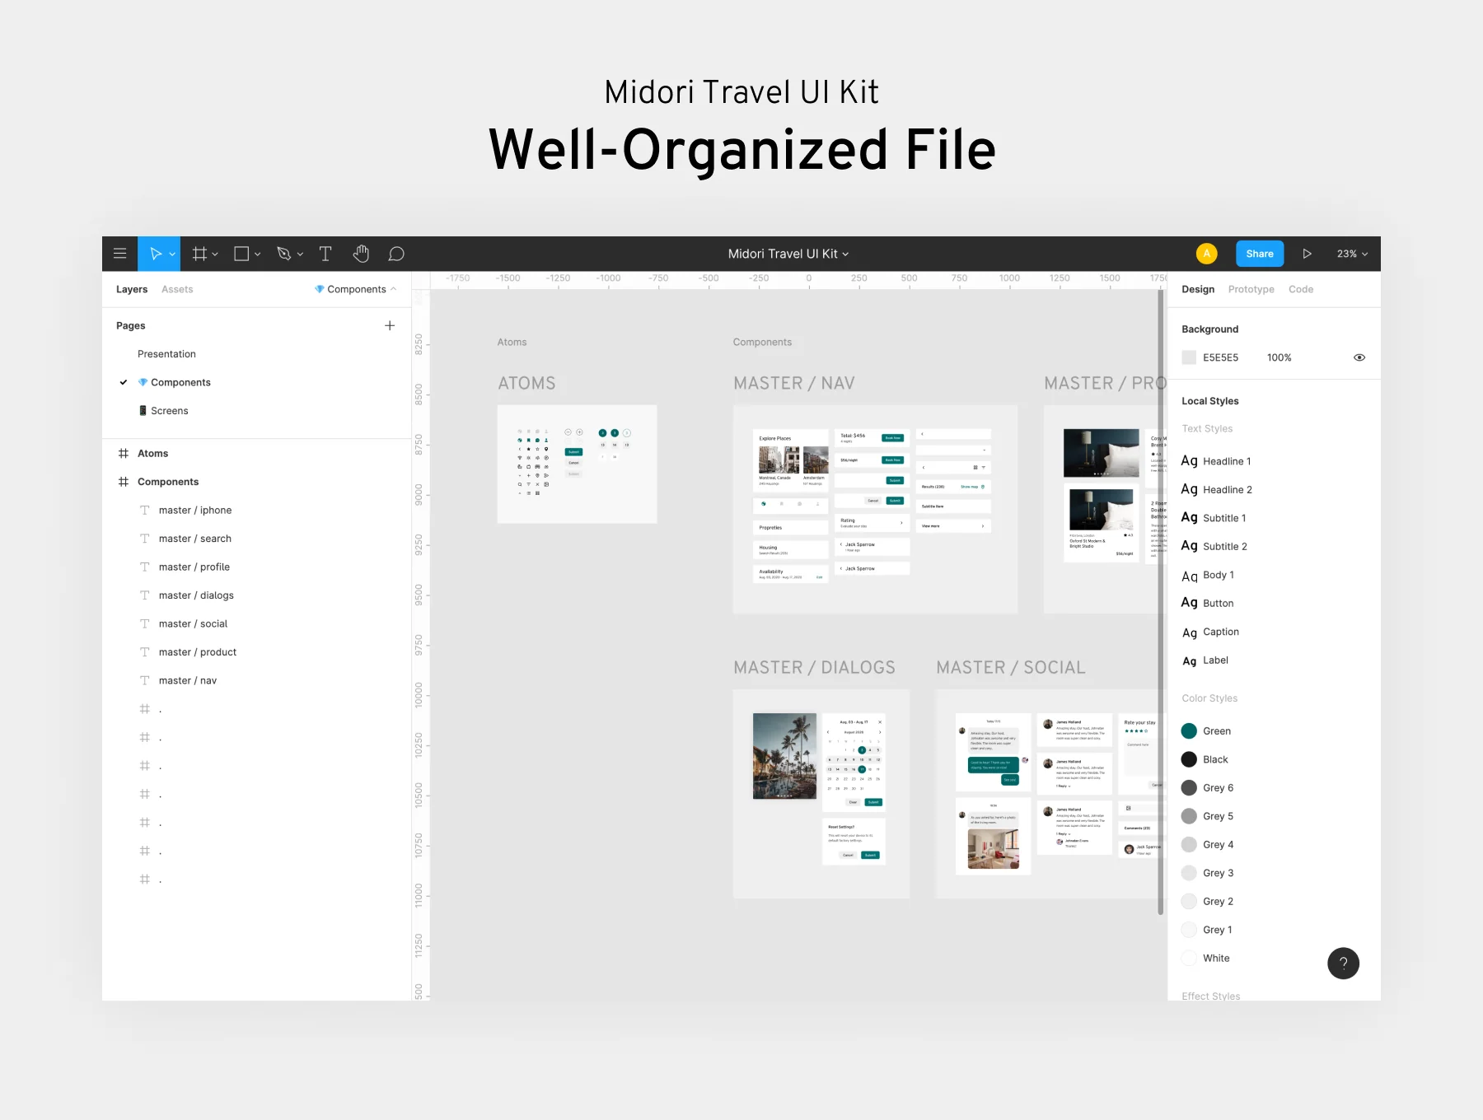Select the Body 1 text style
Image resolution: width=1483 pixels, height=1120 pixels.
coord(1208,575)
